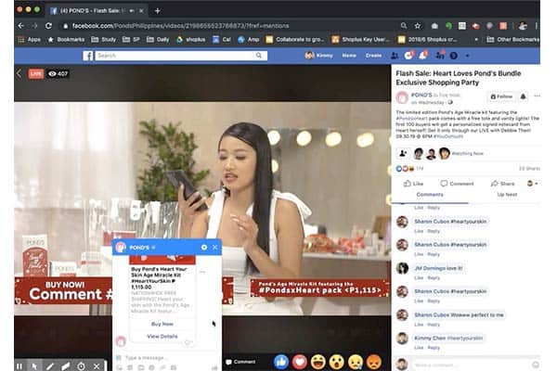Switch to the Comments tab

pyautogui.click(x=430, y=195)
